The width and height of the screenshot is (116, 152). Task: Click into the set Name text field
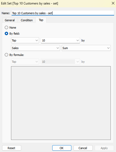click(63, 13)
